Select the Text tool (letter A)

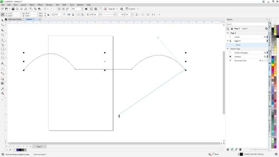tap(3, 63)
